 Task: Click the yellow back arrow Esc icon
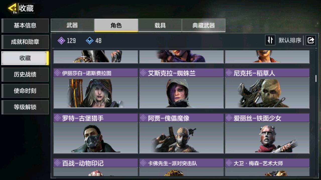[x=13, y=8]
